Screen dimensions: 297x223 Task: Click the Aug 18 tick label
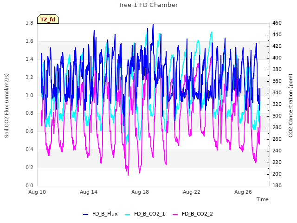point(140,192)
